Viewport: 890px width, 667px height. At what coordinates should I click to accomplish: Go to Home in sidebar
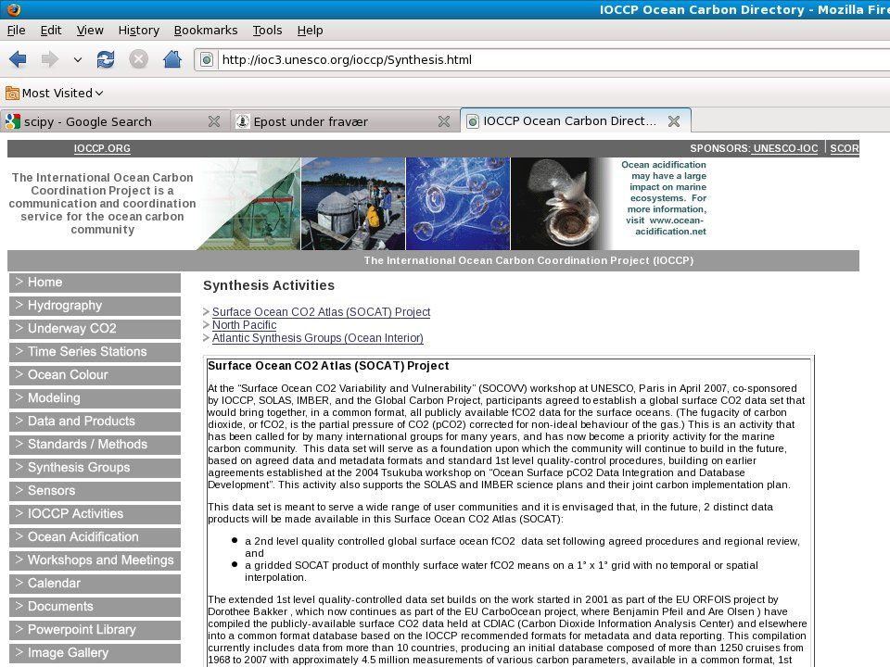pyautogui.click(x=95, y=283)
